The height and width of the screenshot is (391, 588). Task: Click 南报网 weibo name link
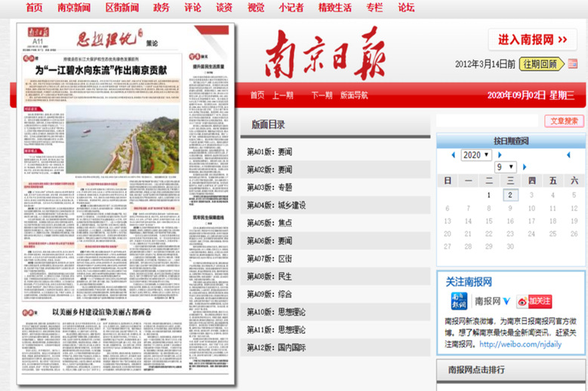(488, 301)
